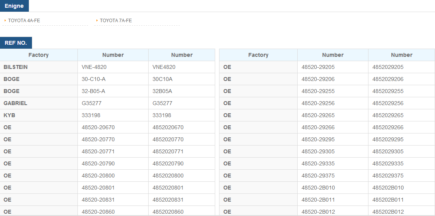Click number 4852020670
This screenshot has width=435, height=216.
[x=168, y=127]
